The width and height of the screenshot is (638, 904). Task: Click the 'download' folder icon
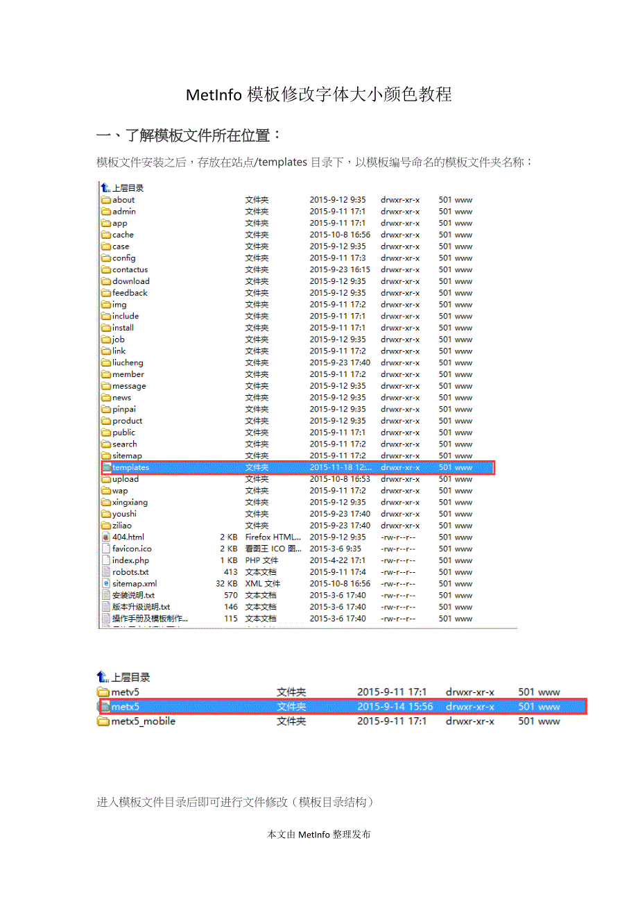pyautogui.click(x=106, y=281)
